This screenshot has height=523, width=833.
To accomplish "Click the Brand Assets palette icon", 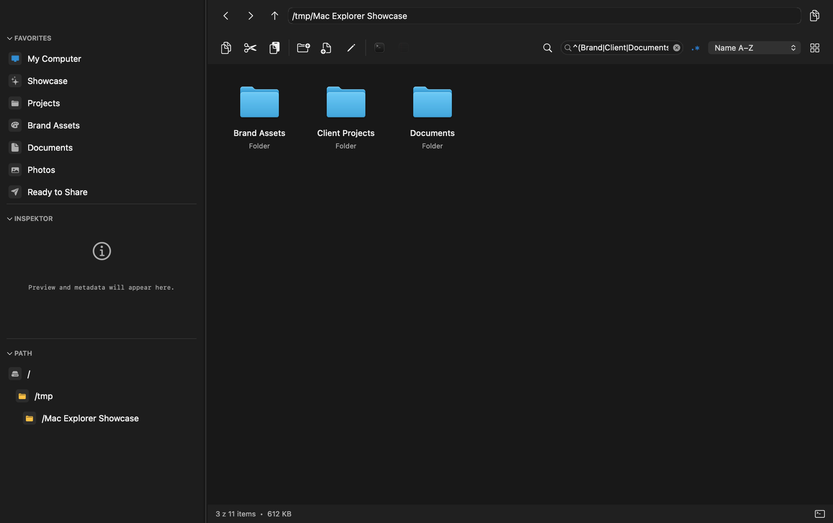I will [x=15, y=125].
